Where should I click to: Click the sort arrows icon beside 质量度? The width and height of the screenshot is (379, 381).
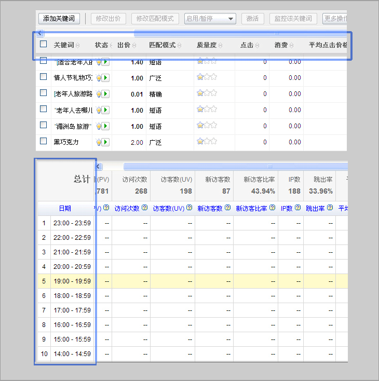tap(221, 46)
